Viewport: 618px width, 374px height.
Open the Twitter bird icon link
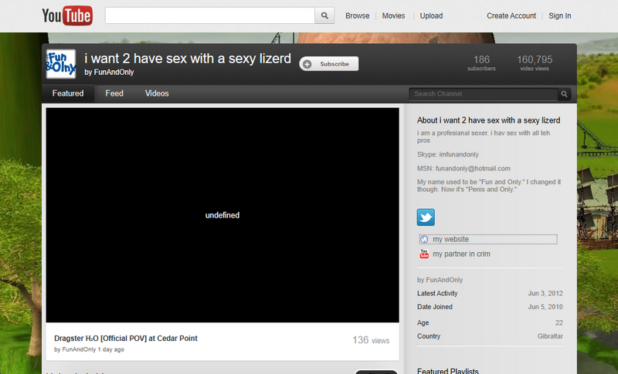point(426,217)
